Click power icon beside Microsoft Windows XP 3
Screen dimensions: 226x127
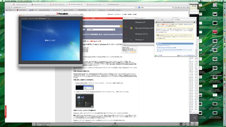[126, 28]
